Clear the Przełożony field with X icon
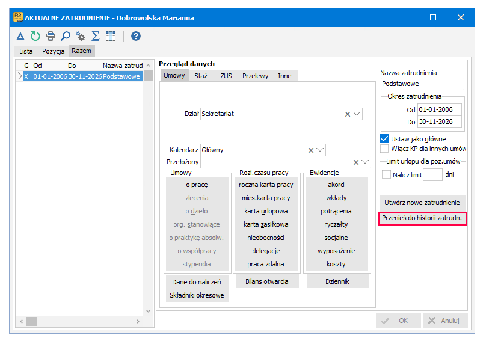 tap(356, 162)
